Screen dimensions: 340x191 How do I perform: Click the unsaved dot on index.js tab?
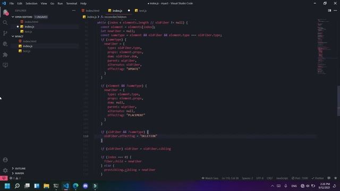129,11
